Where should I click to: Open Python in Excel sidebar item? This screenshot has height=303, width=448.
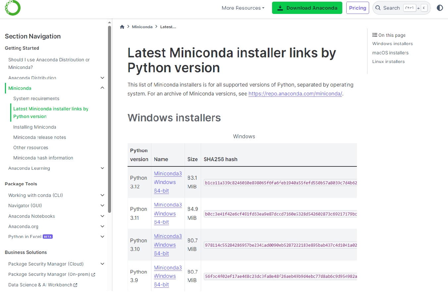tap(25, 237)
